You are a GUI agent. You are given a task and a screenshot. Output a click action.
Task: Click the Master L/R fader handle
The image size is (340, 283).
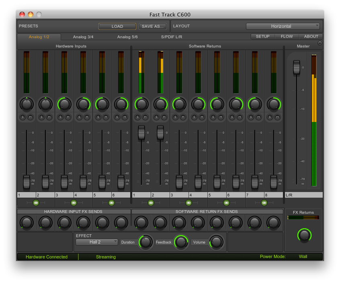297,67
